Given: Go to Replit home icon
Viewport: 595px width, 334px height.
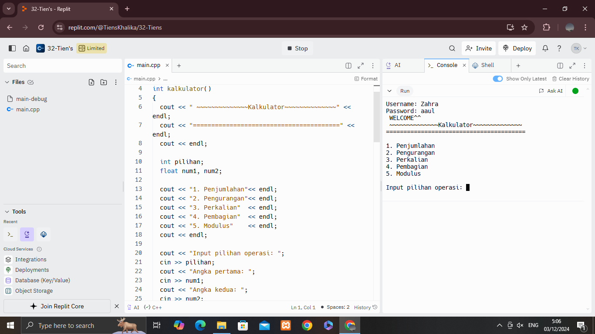Looking at the screenshot, I should click(26, 48).
